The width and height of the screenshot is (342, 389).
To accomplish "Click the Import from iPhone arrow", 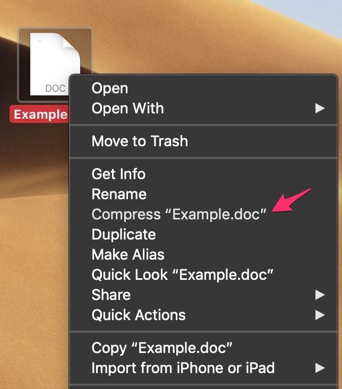I will (x=320, y=368).
